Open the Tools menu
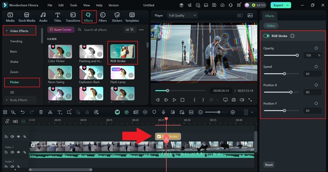 pyautogui.click(x=73, y=5)
